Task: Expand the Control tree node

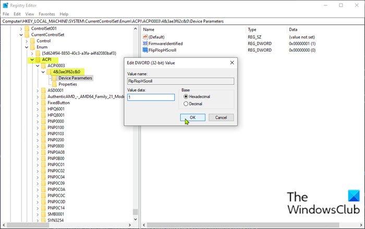Action: [27, 41]
